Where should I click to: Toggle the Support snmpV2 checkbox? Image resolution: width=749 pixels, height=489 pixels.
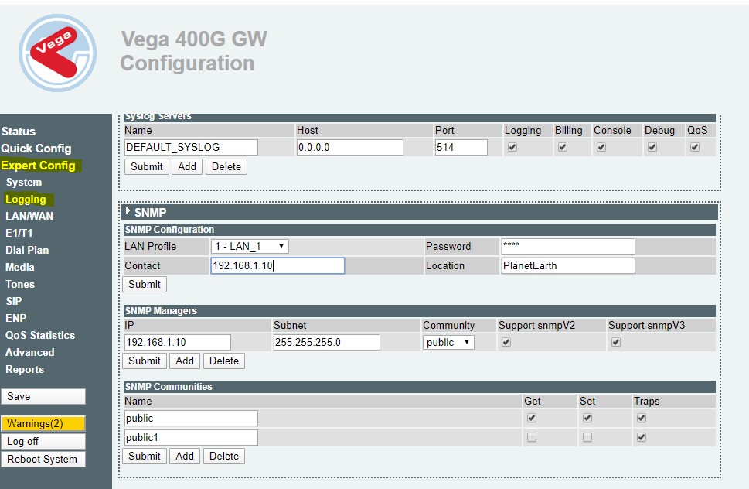pyautogui.click(x=506, y=342)
